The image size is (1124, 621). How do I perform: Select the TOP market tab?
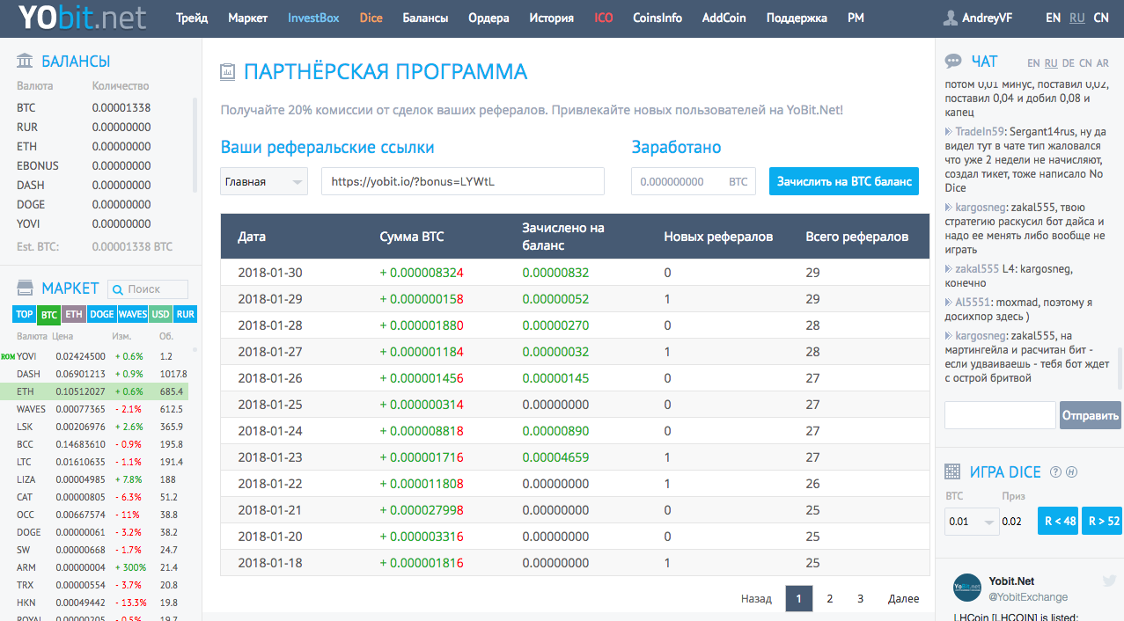(x=25, y=314)
